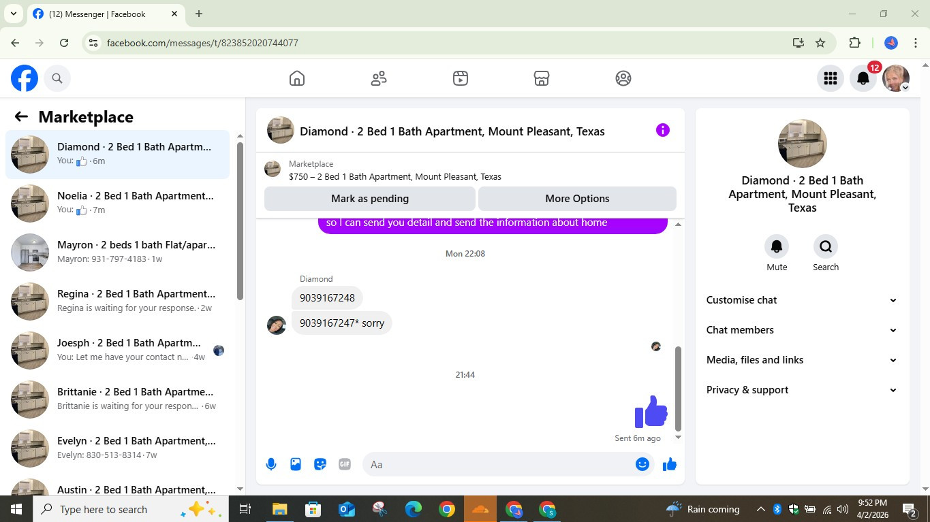Expand the Privacy & support section

click(x=802, y=390)
